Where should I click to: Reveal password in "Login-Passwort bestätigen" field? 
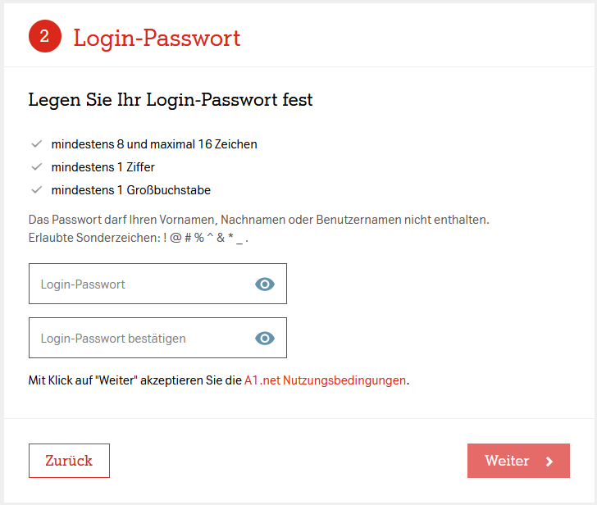[264, 339]
